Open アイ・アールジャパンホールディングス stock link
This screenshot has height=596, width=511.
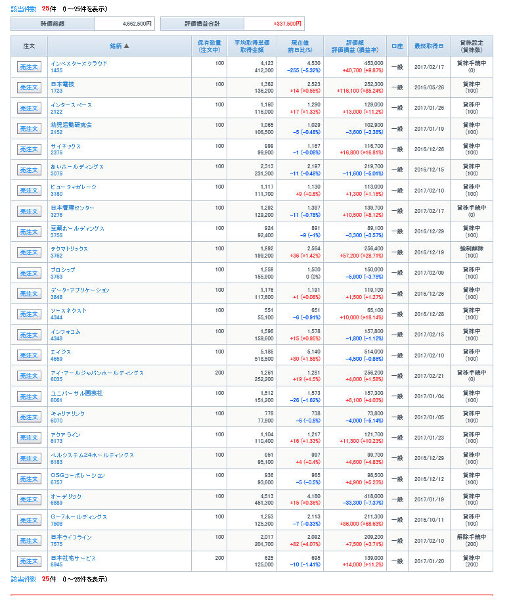(97, 373)
